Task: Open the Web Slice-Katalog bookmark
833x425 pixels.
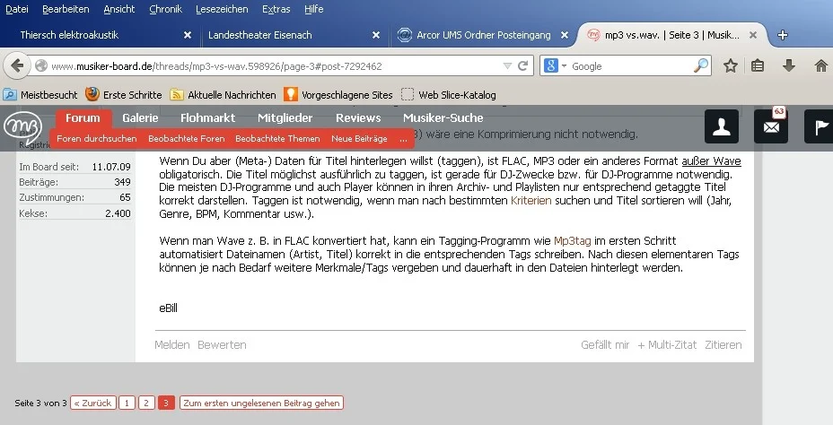Action: pos(449,95)
